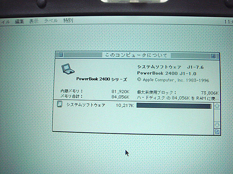This screenshot has width=233, height=174.
Task: Click the window resize box icon
Action: (x=217, y=132)
